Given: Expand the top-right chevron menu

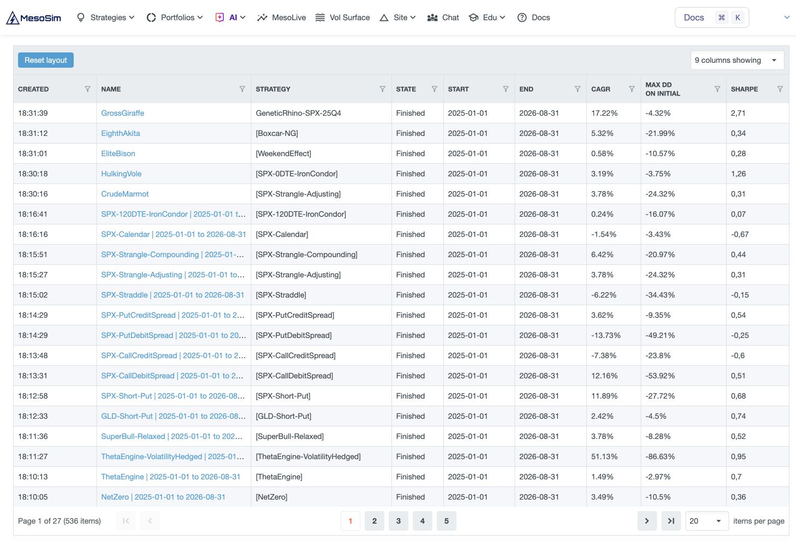Looking at the screenshot, I should [787, 17].
